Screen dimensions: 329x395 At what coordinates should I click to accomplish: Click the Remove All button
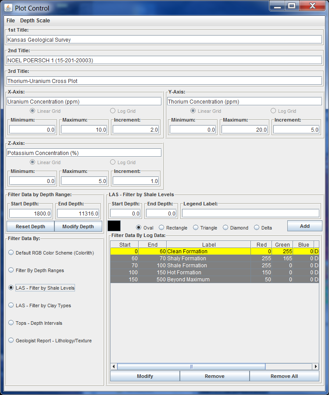(x=284, y=376)
